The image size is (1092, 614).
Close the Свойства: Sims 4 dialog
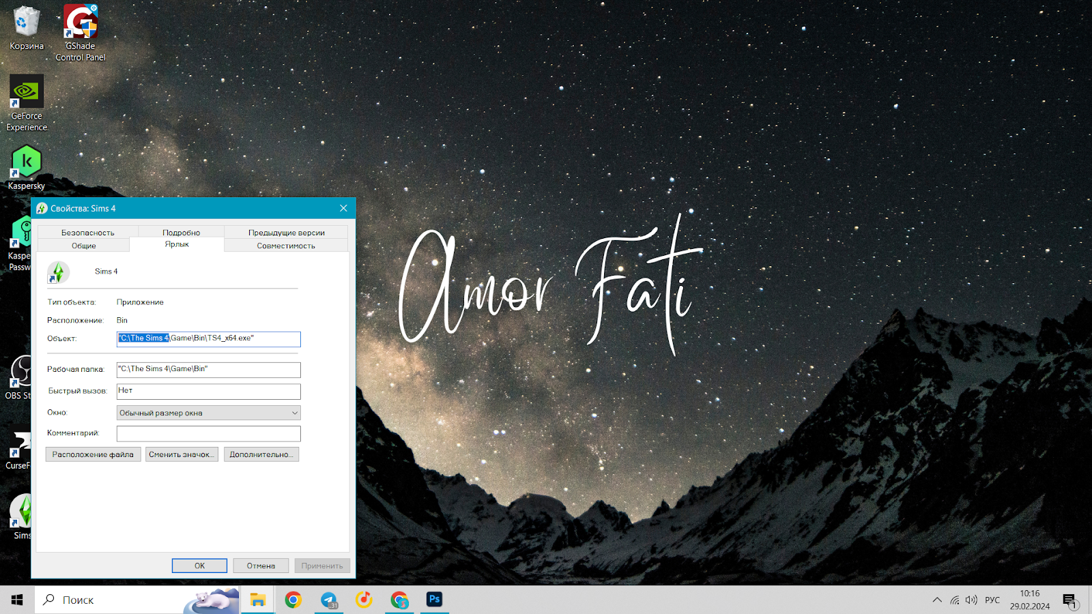343,208
